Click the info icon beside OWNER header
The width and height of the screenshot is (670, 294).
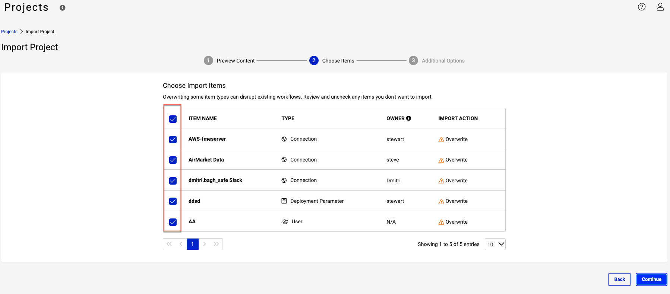(408, 118)
